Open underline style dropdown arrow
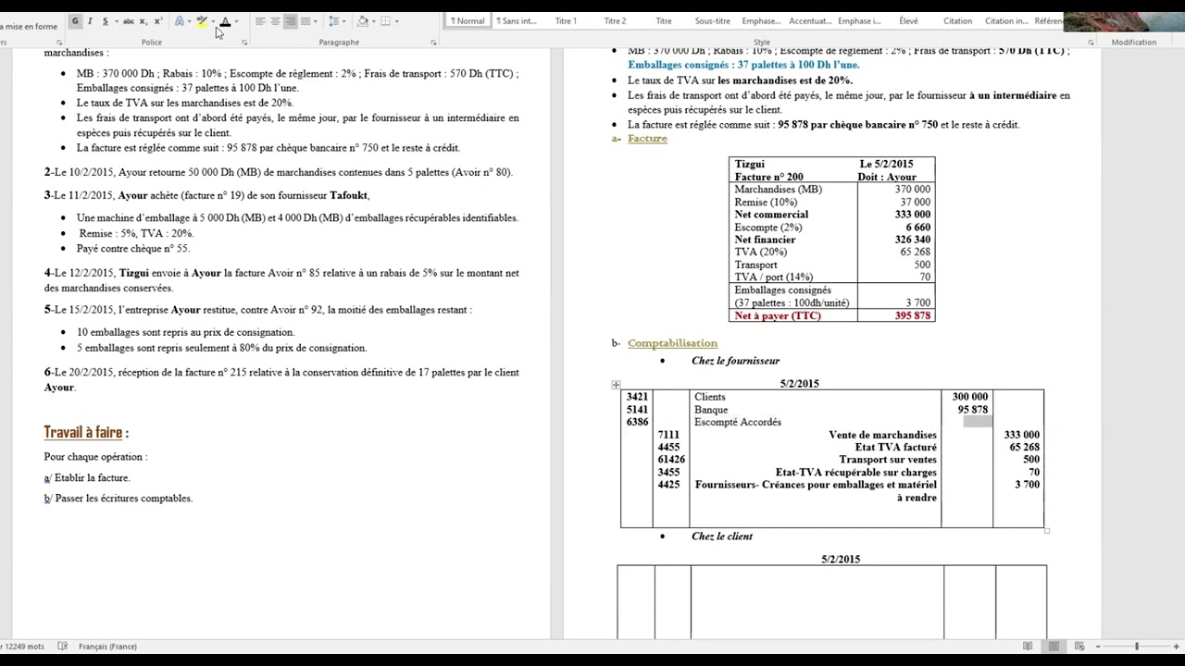 point(116,21)
